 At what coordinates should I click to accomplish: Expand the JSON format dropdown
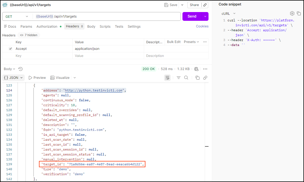point(14,78)
